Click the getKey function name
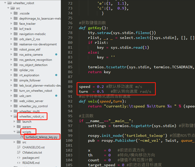The width and height of the screenshot is (195, 167). click(96, 28)
